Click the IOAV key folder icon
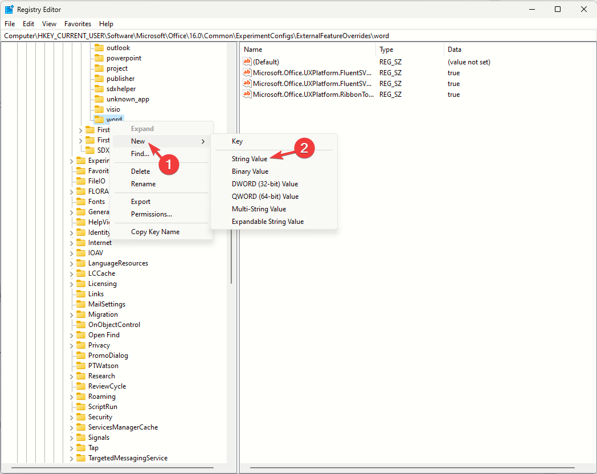The image size is (597, 474). pyautogui.click(x=81, y=253)
